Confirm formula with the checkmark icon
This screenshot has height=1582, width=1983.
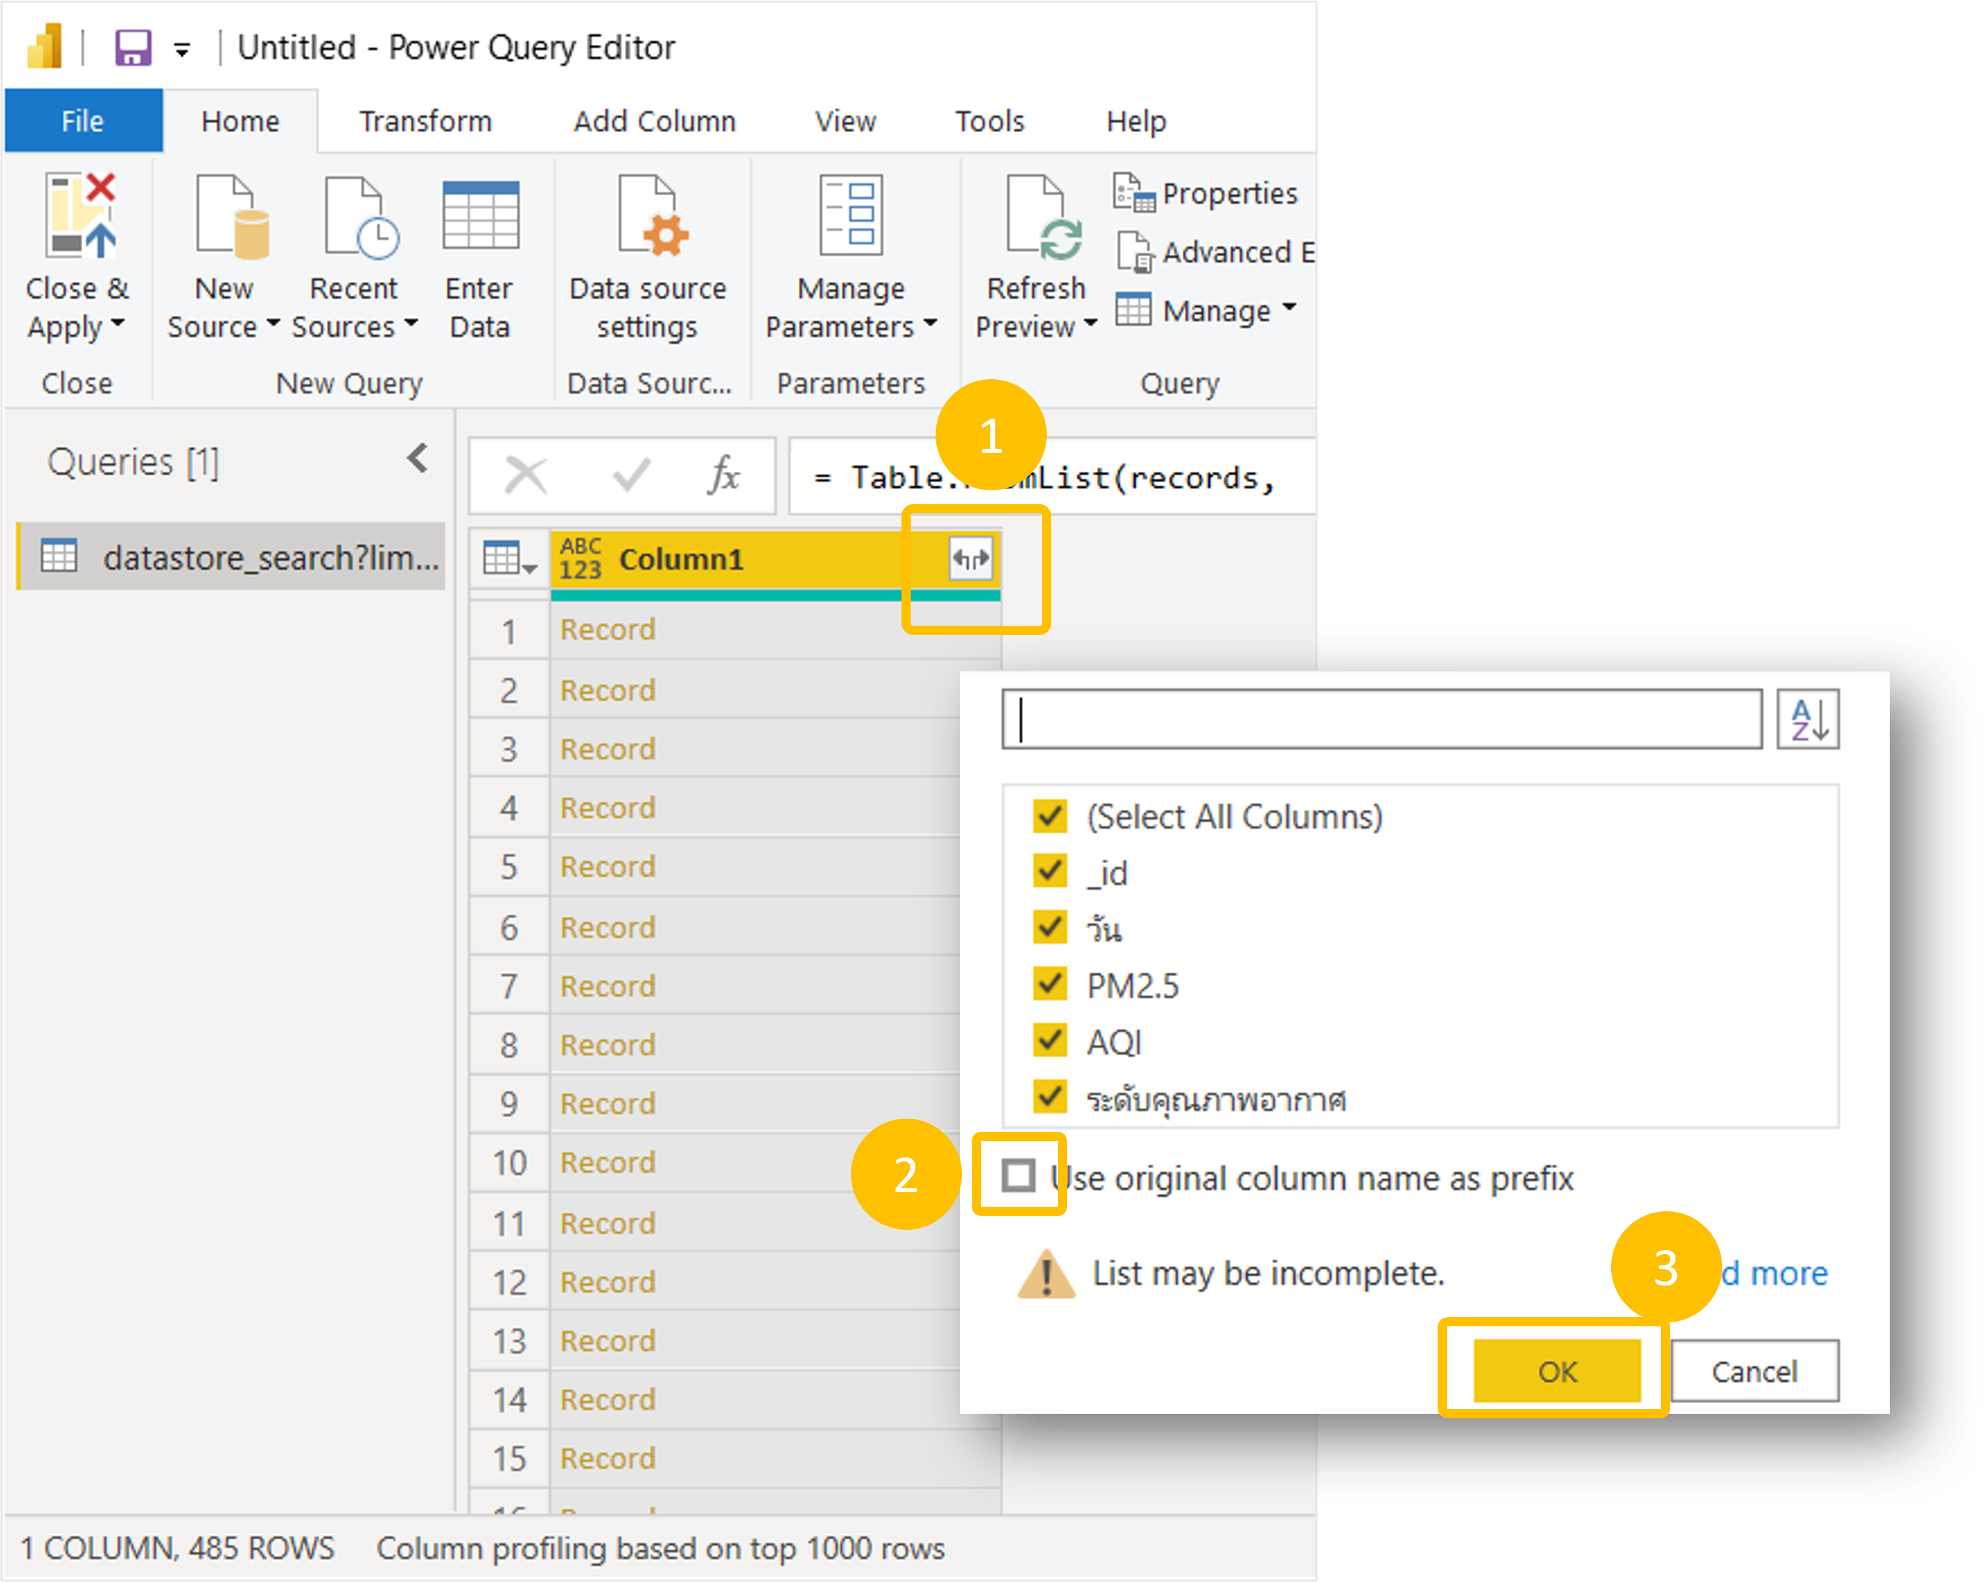click(x=632, y=475)
